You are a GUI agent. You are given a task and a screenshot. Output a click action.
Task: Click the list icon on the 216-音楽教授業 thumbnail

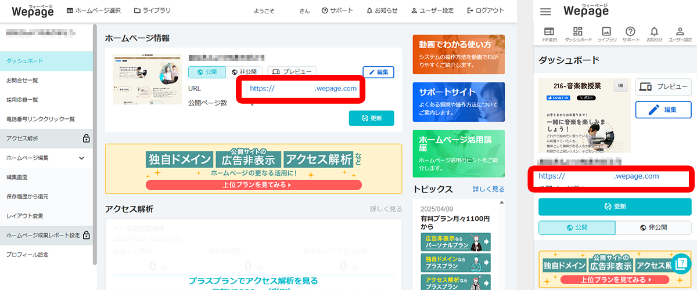tap(621, 86)
